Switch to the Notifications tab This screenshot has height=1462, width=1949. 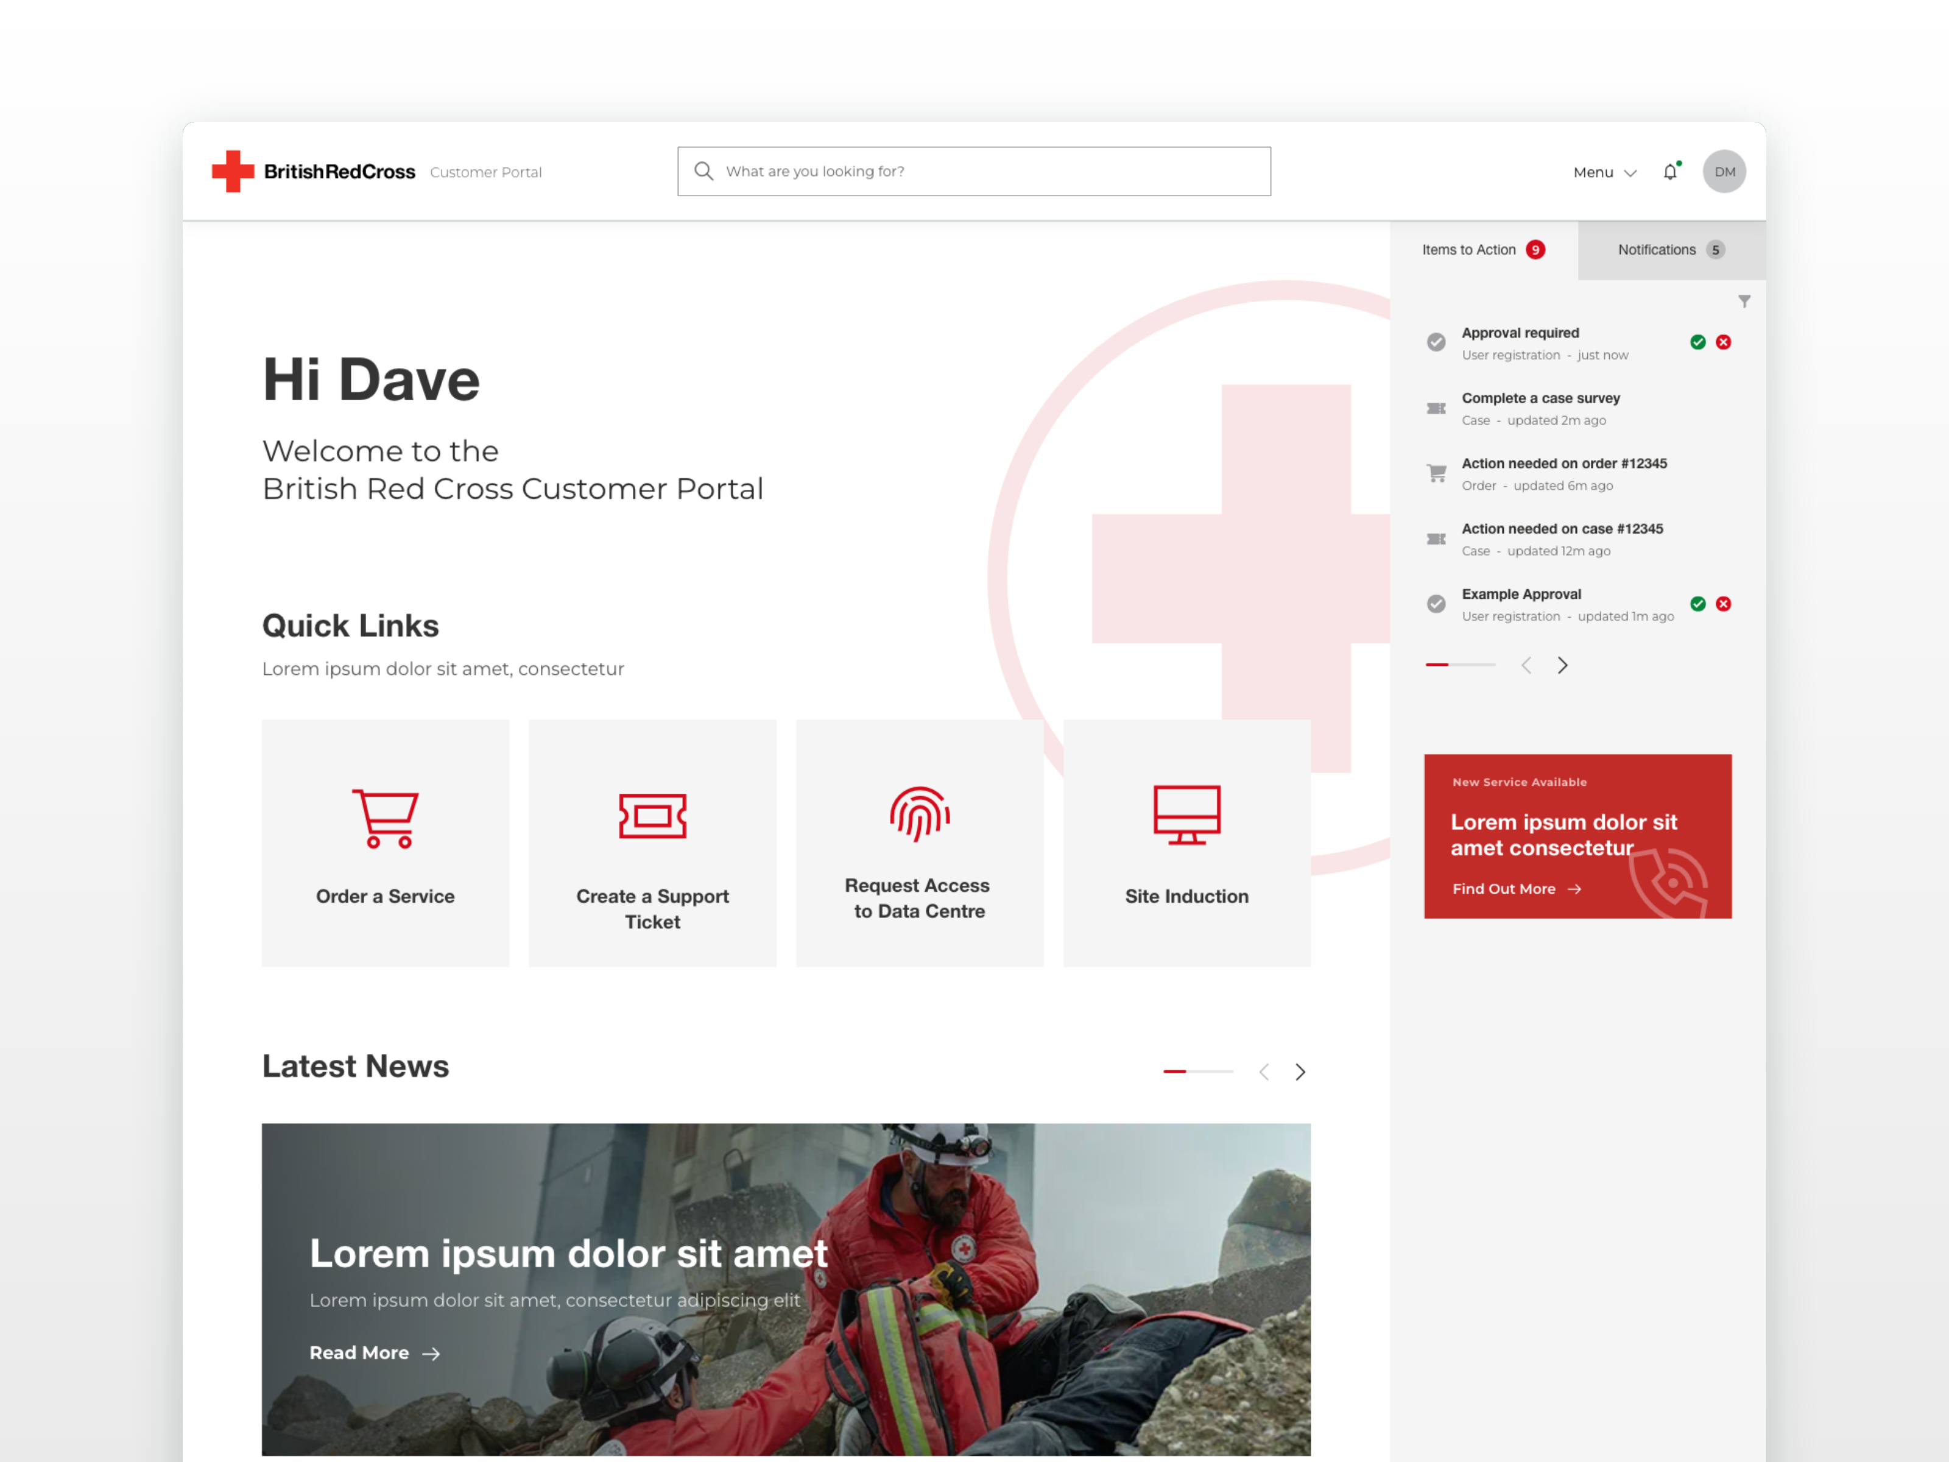click(1669, 250)
